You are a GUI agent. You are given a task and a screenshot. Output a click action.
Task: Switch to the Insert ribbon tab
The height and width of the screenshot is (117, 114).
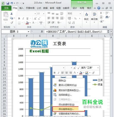point(21,8)
